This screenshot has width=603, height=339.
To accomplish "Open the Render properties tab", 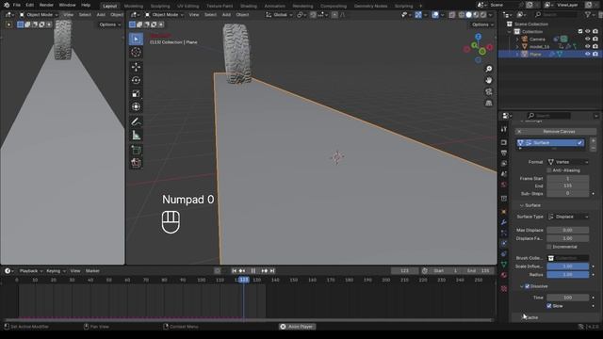I will [x=504, y=142].
